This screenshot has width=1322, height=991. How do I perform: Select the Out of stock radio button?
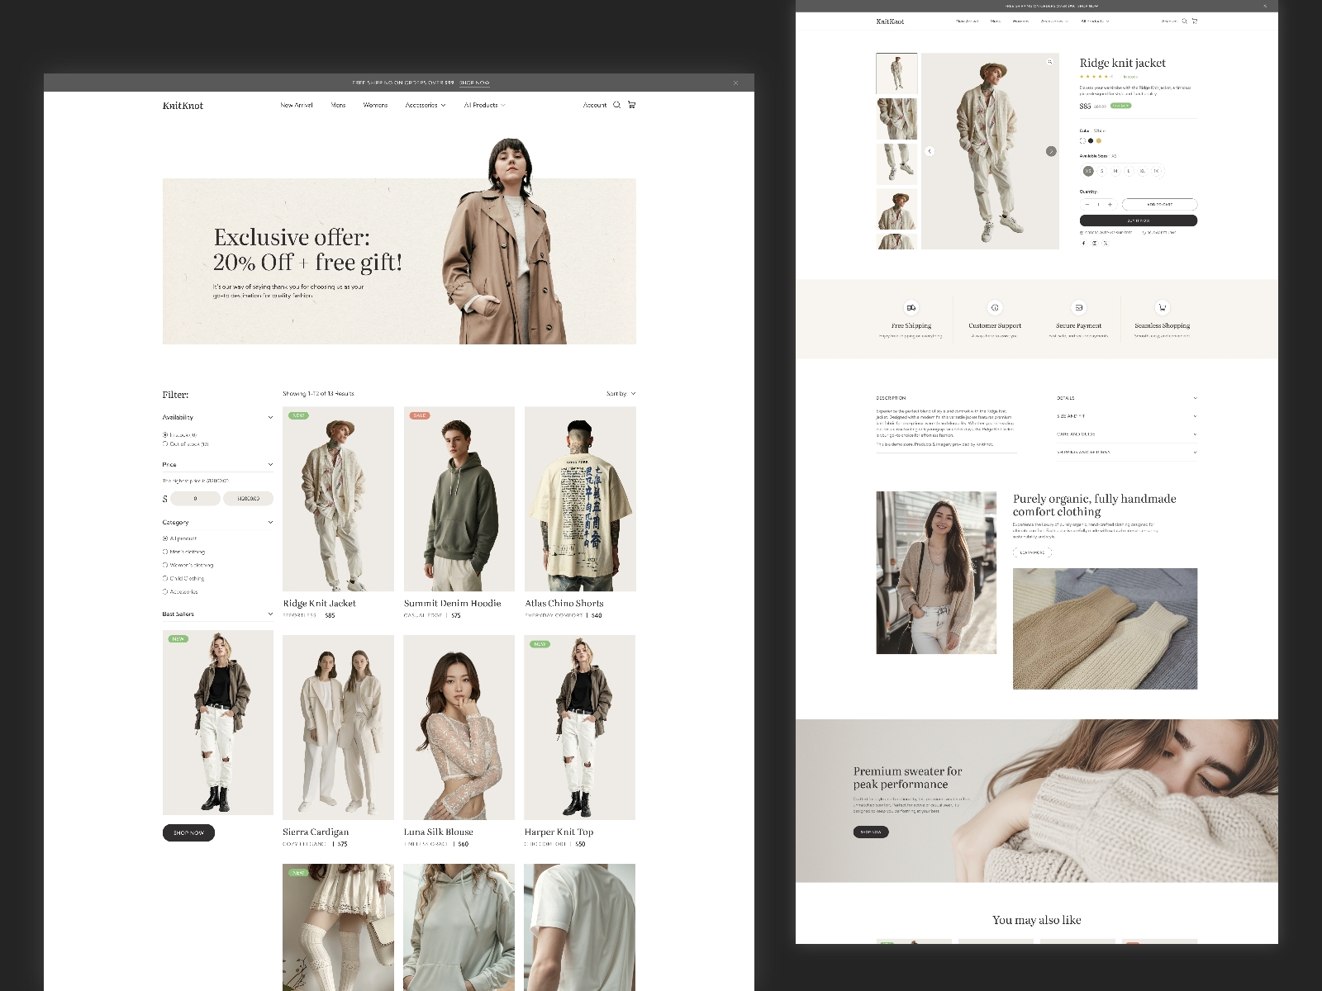coord(164,443)
